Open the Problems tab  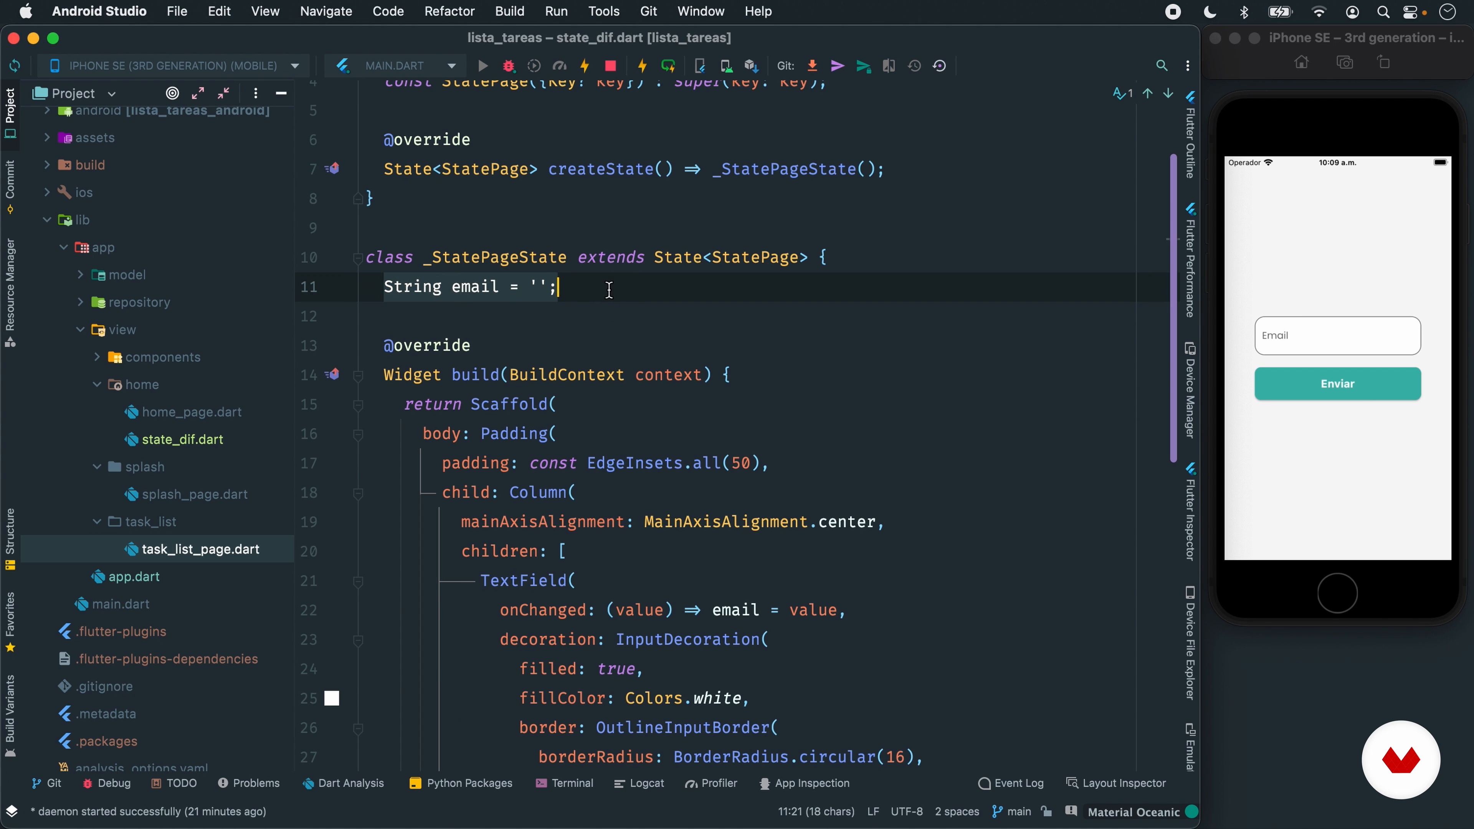point(248,783)
